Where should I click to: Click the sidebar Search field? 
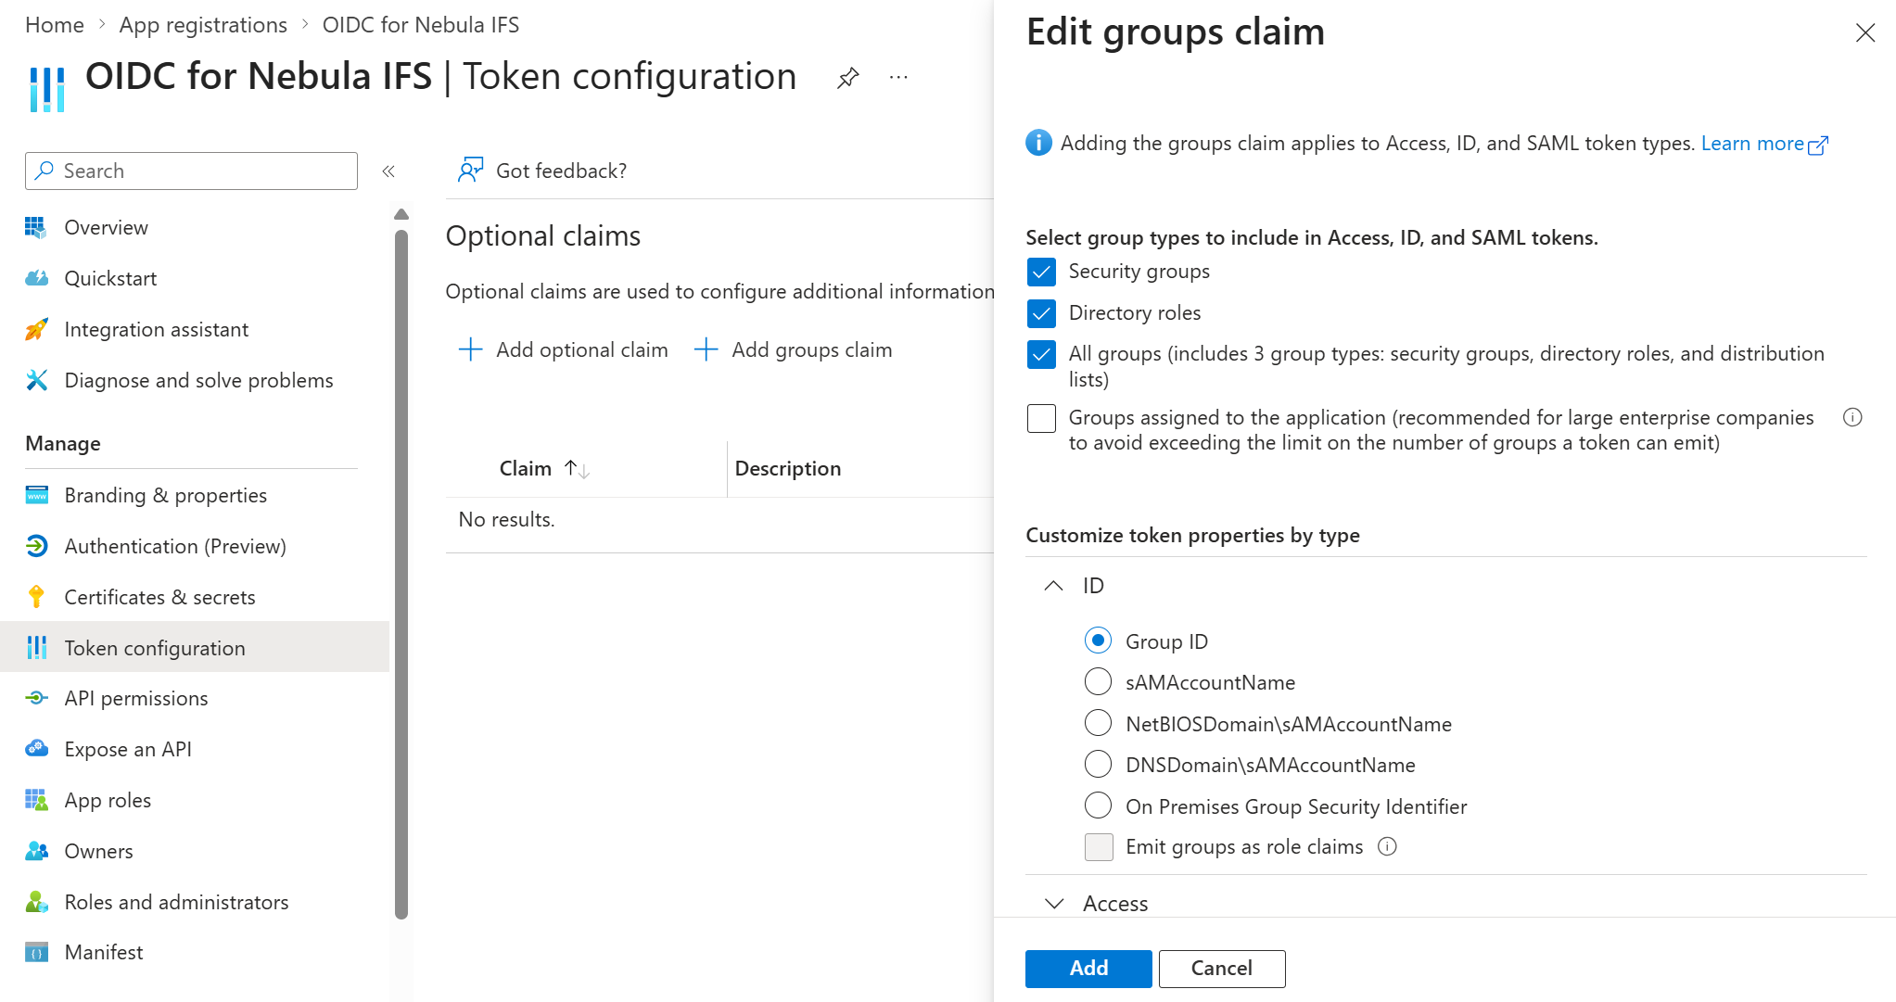click(192, 171)
